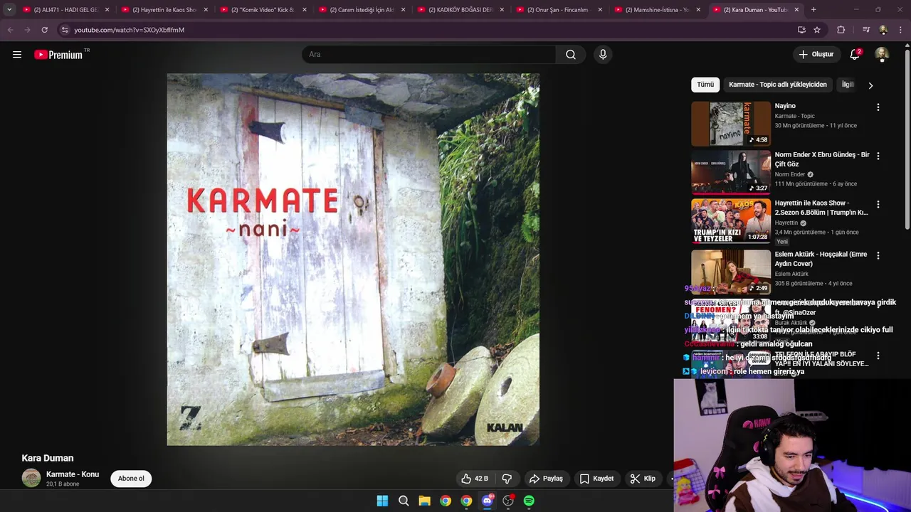Click the URL address bar
This screenshot has height=512, width=911.
coord(427,30)
